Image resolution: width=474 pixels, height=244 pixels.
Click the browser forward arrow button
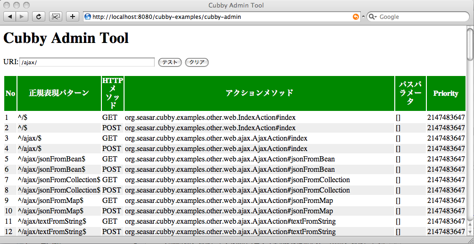22,17
